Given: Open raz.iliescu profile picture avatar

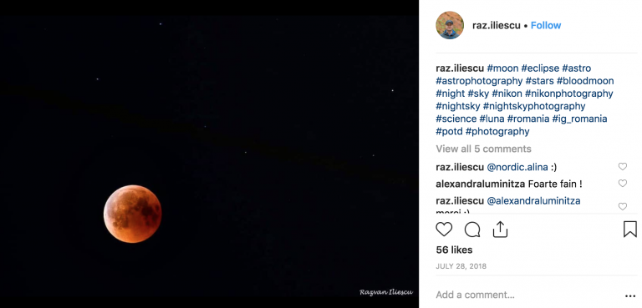Looking at the screenshot, I should click(x=450, y=25).
